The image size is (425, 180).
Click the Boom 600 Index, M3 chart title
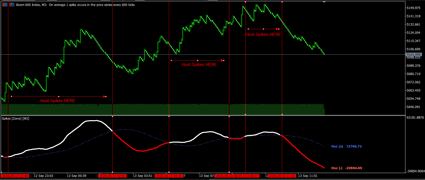[x=32, y=5]
